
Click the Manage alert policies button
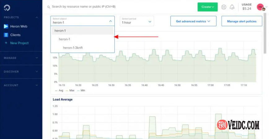[241, 21]
